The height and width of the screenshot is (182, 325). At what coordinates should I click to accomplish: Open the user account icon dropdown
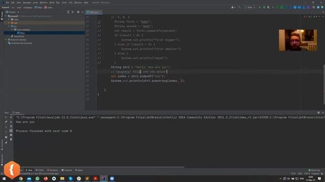click(233, 7)
